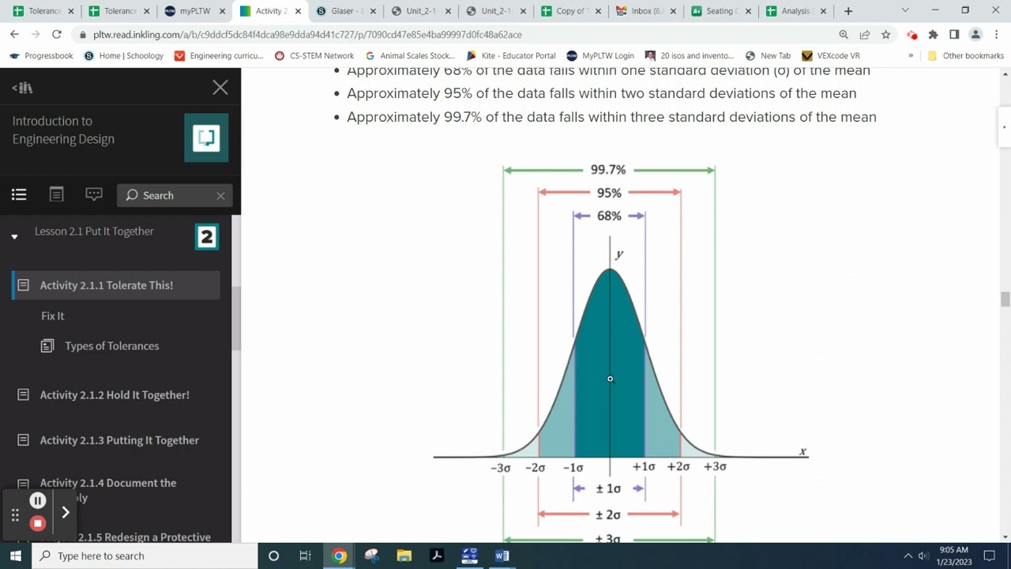
Task: Open the Extensions puzzle menu
Action: pos(933,35)
